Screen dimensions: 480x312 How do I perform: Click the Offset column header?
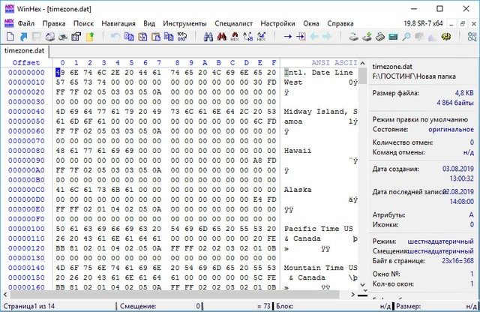coord(27,62)
